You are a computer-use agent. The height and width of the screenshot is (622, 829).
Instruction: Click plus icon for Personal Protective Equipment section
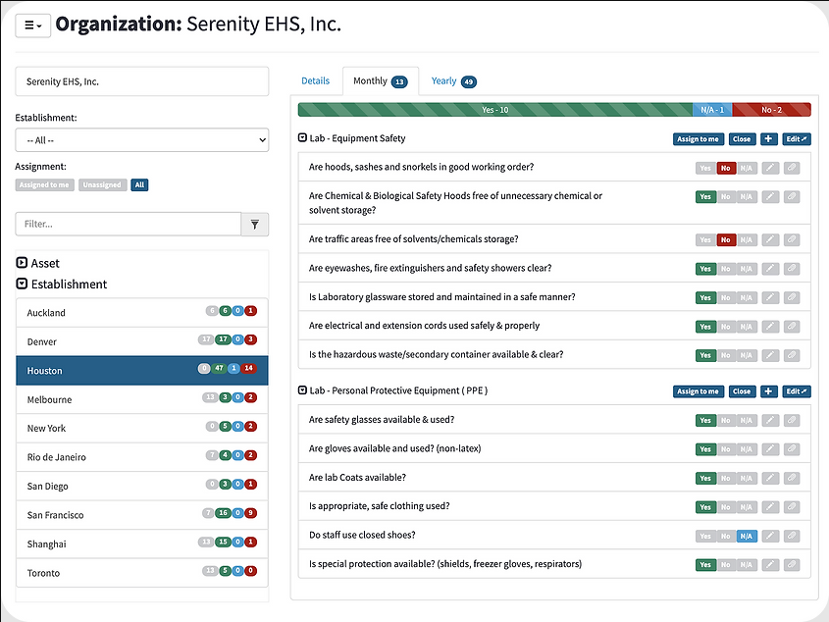click(768, 391)
